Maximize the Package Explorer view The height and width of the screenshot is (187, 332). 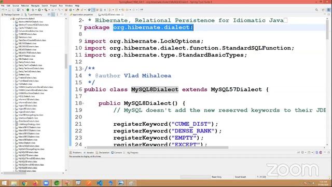(x=65, y=15)
